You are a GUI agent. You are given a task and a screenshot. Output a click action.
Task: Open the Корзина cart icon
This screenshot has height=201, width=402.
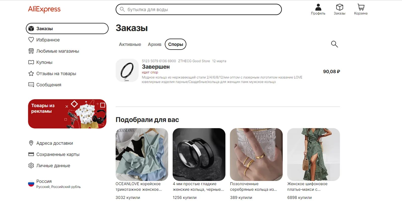click(361, 10)
